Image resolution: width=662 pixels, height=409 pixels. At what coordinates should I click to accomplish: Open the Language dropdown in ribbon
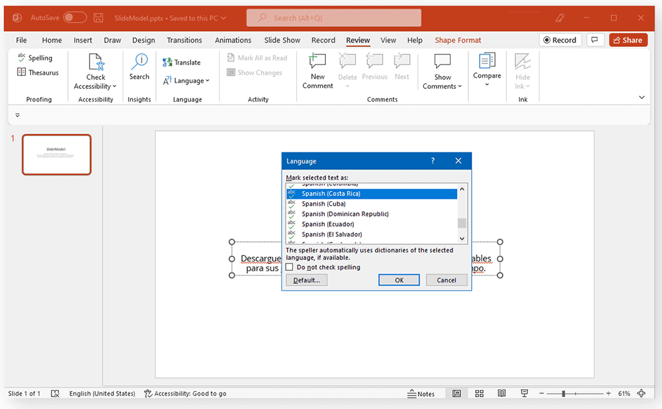pos(186,81)
